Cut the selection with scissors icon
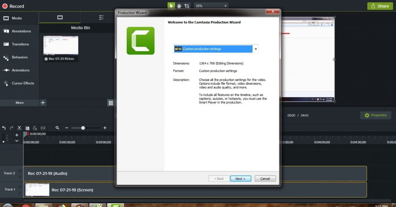The width and height of the screenshot is (396, 207). tap(20, 128)
